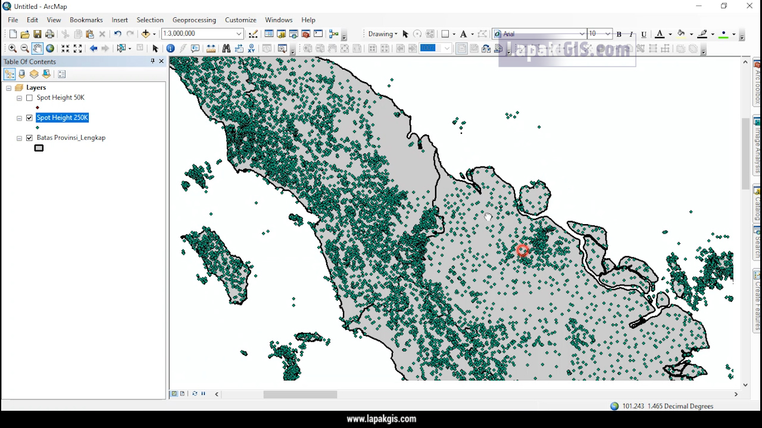Image resolution: width=762 pixels, height=428 pixels.
Task: Uncheck the Spot Height 250K layer
Action: tap(29, 118)
